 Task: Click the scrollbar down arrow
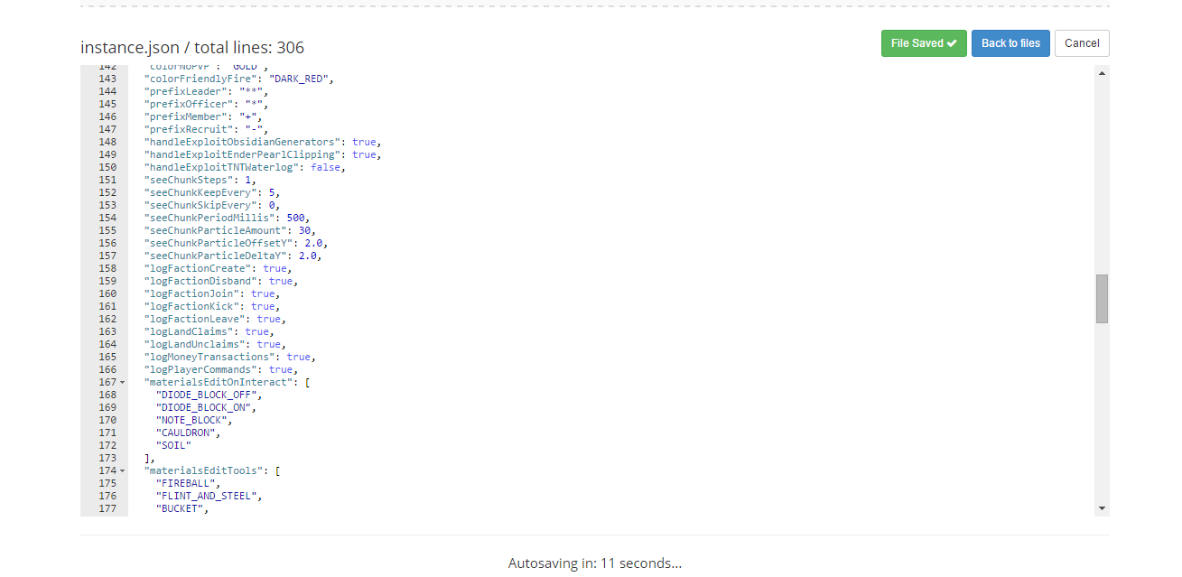pyautogui.click(x=1102, y=507)
